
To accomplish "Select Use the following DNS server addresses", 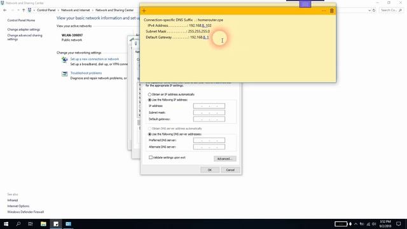I will pyautogui.click(x=149, y=134).
